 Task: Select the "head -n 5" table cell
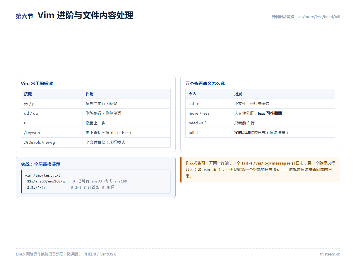coord(208,123)
